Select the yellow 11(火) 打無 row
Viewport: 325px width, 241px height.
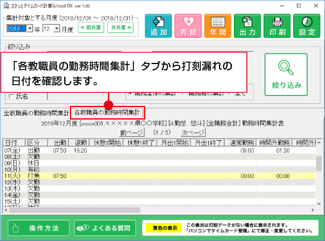click(x=159, y=176)
